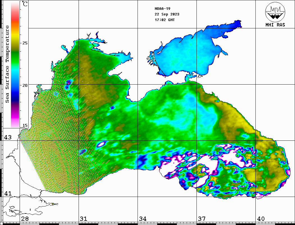
Task: Click longitude label '37'
Action: coord(202,219)
